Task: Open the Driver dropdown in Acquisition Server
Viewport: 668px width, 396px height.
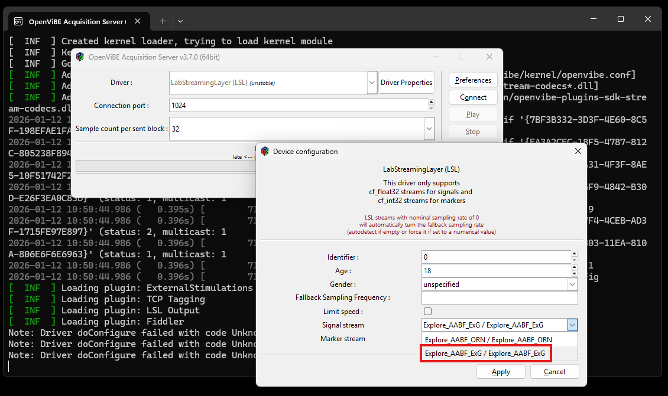Action: tap(371, 83)
